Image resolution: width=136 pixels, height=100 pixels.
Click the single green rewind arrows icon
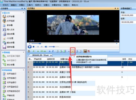[x=33, y=51]
